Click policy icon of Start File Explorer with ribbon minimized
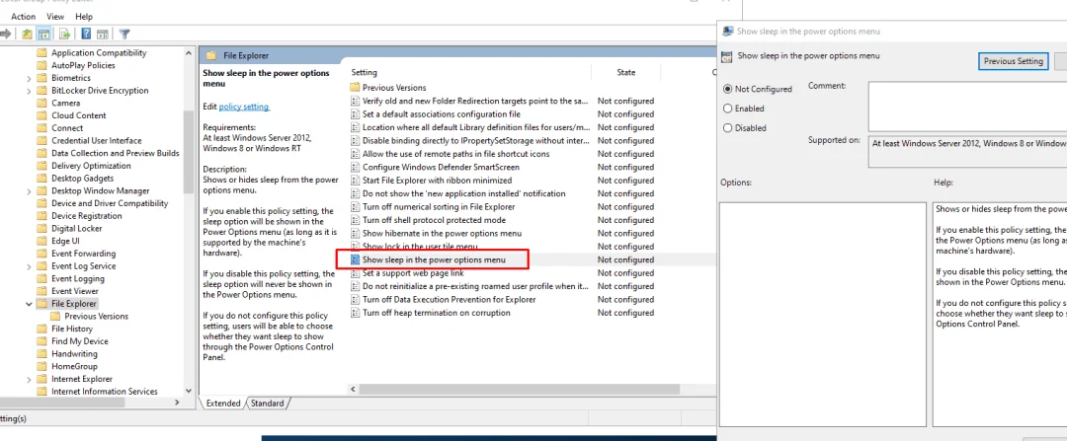This screenshot has height=441, width=1067. click(x=355, y=181)
